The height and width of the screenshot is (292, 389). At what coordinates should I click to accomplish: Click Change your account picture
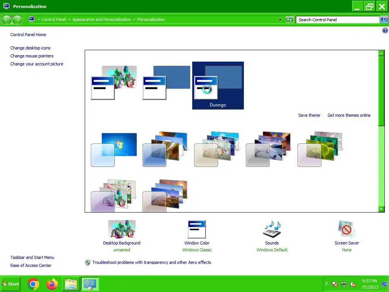click(x=37, y=64)
